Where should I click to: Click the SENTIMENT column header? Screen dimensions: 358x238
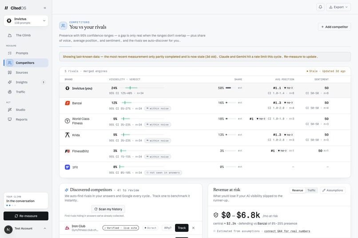[x=321, y=79]
